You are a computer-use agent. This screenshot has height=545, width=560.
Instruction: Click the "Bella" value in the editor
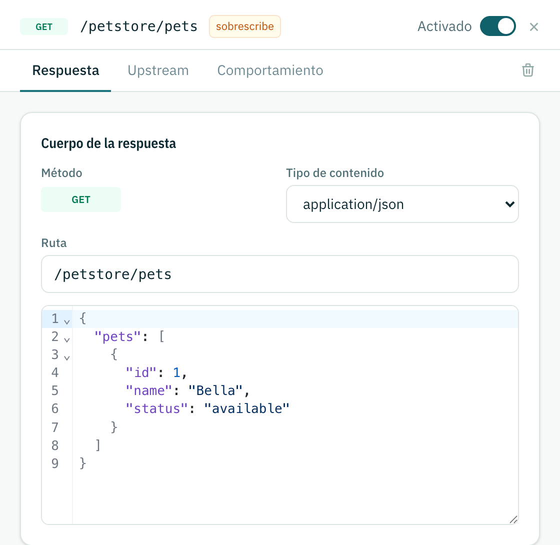coord(215,390)
